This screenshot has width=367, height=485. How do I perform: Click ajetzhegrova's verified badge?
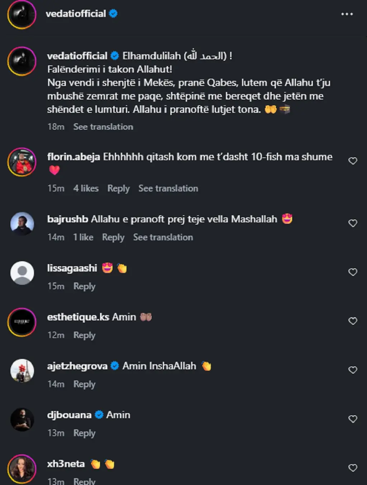(115, 366)
